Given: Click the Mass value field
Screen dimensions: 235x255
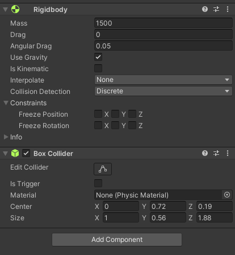Looking at the screenshot, I should tap(163, 23).
